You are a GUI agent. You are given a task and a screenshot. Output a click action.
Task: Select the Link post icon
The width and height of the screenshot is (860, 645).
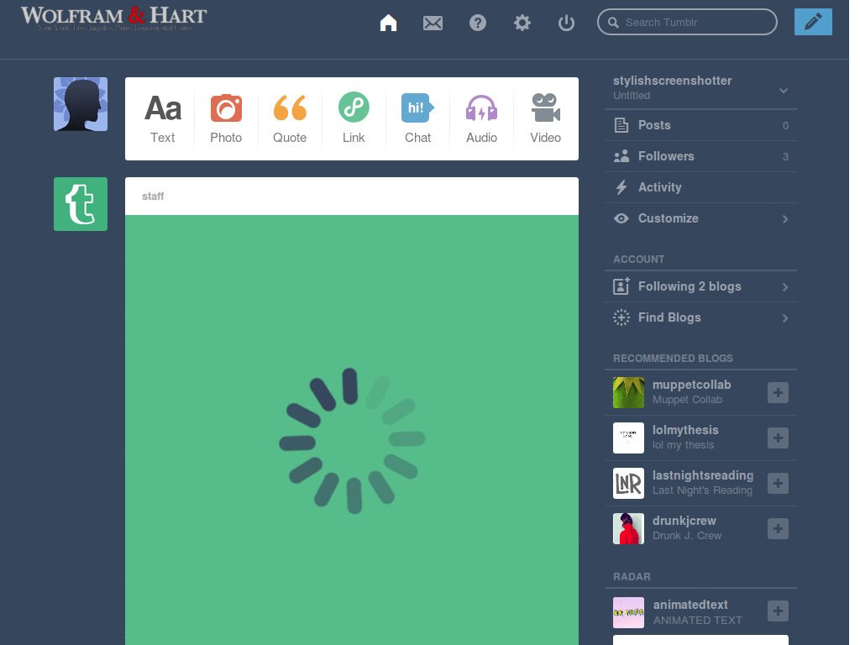(x=354, y=107)
